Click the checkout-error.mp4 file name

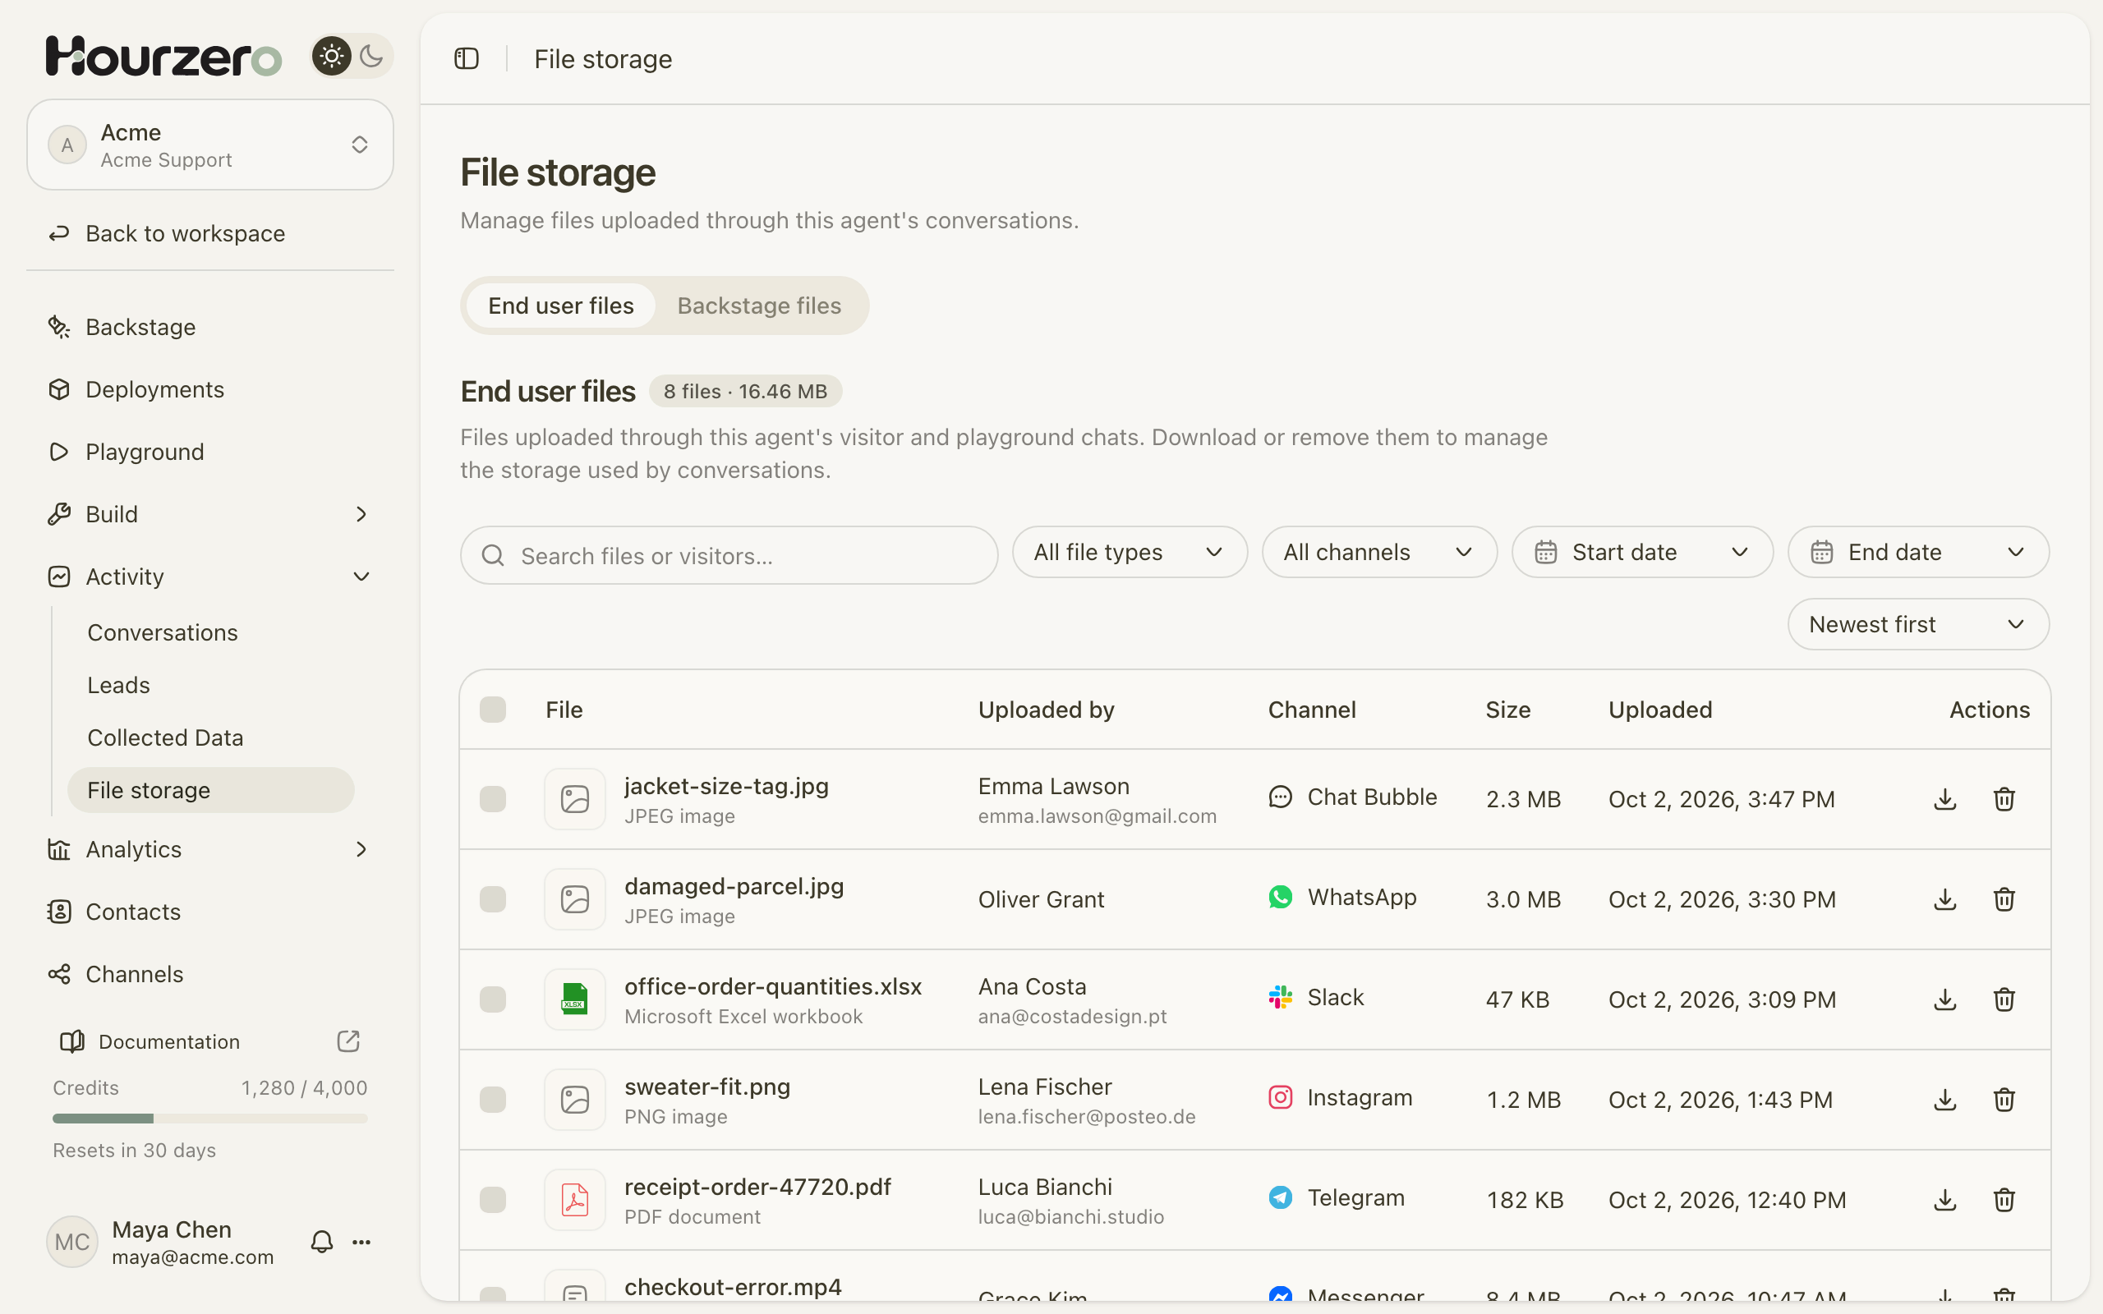coord(733,1287)
